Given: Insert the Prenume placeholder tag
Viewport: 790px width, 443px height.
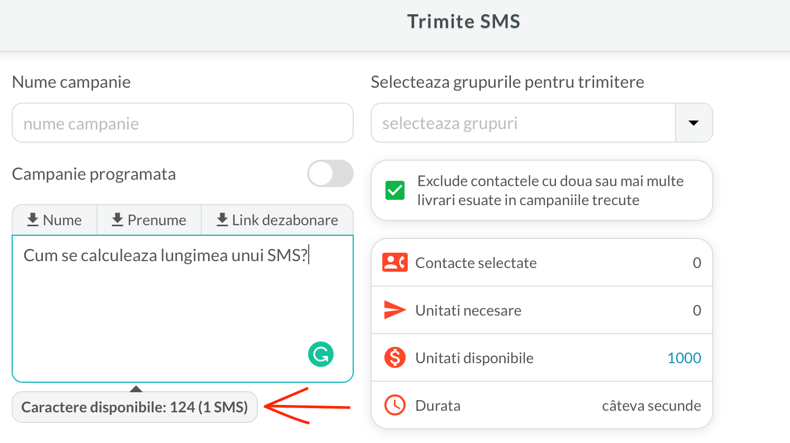Looking at the screenshot, I should point(149,220).
